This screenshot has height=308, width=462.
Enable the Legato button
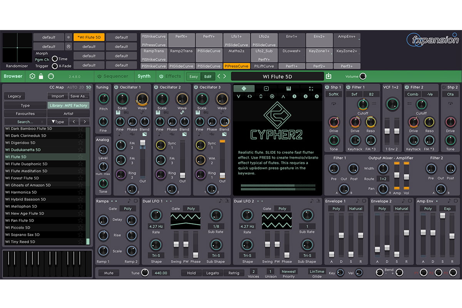(213, 273)
